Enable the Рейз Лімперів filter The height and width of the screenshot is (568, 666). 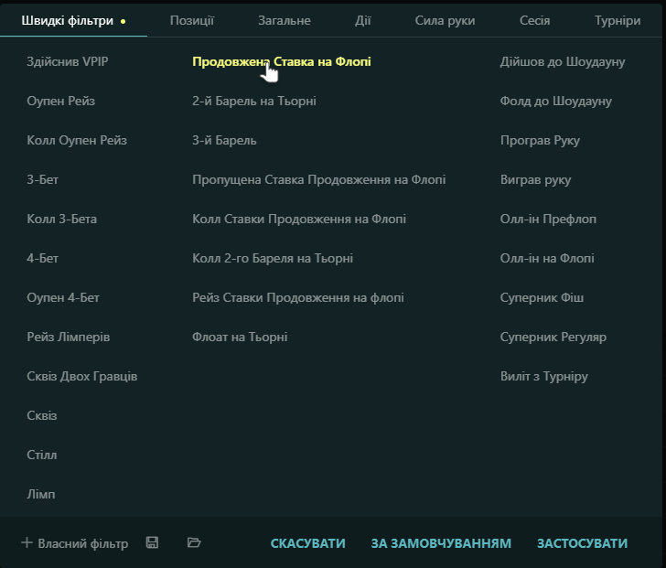pos(69,338)
